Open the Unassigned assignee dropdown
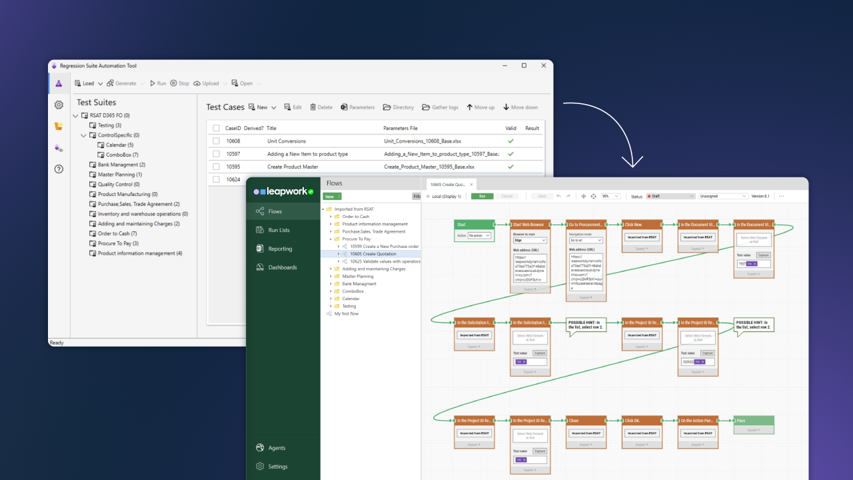 click(724, 196)
